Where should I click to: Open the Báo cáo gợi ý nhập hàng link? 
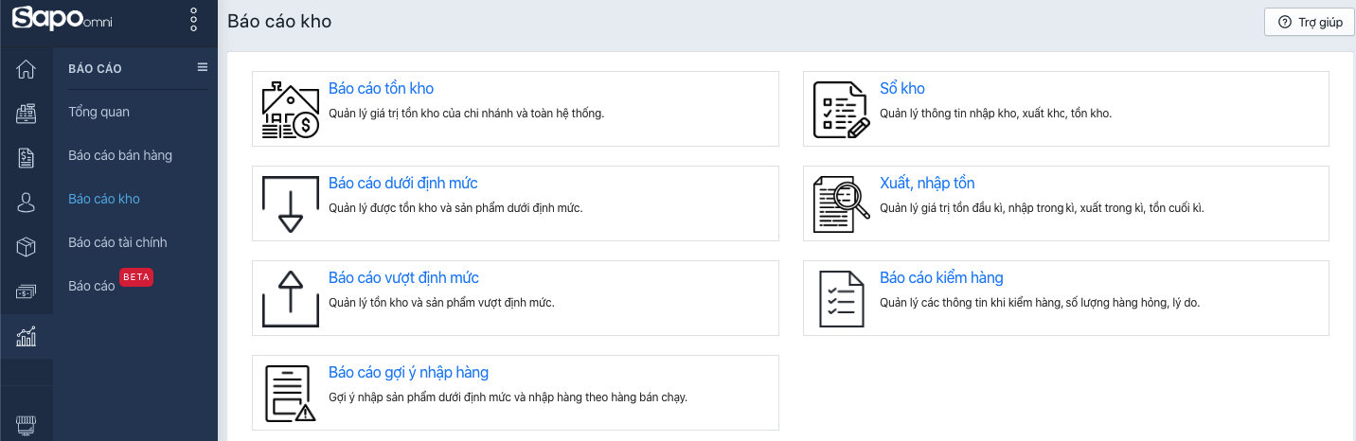coord(408,373)
